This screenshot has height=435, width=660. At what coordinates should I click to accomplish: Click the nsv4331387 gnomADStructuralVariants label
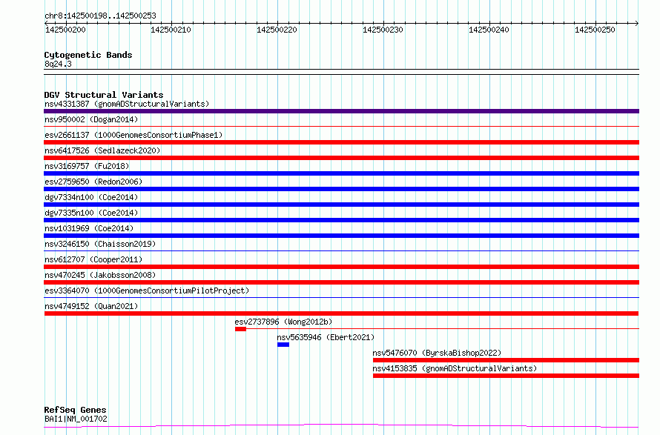click(x=127, y=104)
